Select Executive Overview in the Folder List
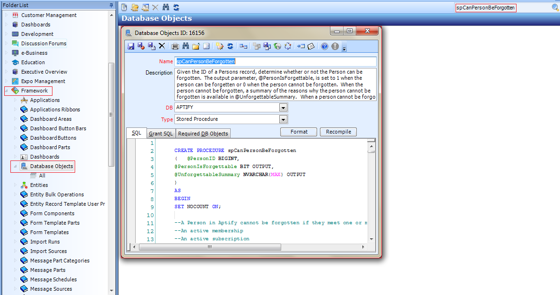 44,72
